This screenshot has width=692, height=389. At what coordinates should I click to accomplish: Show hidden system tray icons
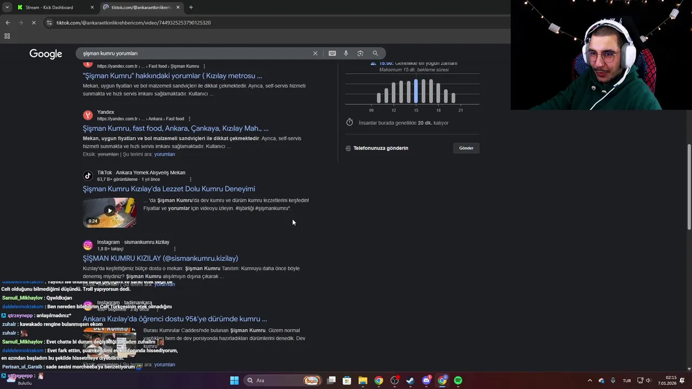pyautogui.click(x=590, y=380)
